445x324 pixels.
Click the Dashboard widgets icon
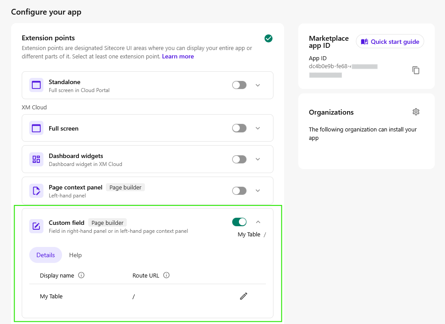(36, 159)
